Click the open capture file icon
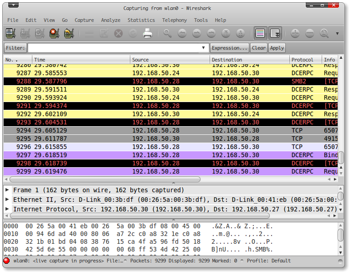This screenshot has width=349, height=272. (x=89, y=33)
